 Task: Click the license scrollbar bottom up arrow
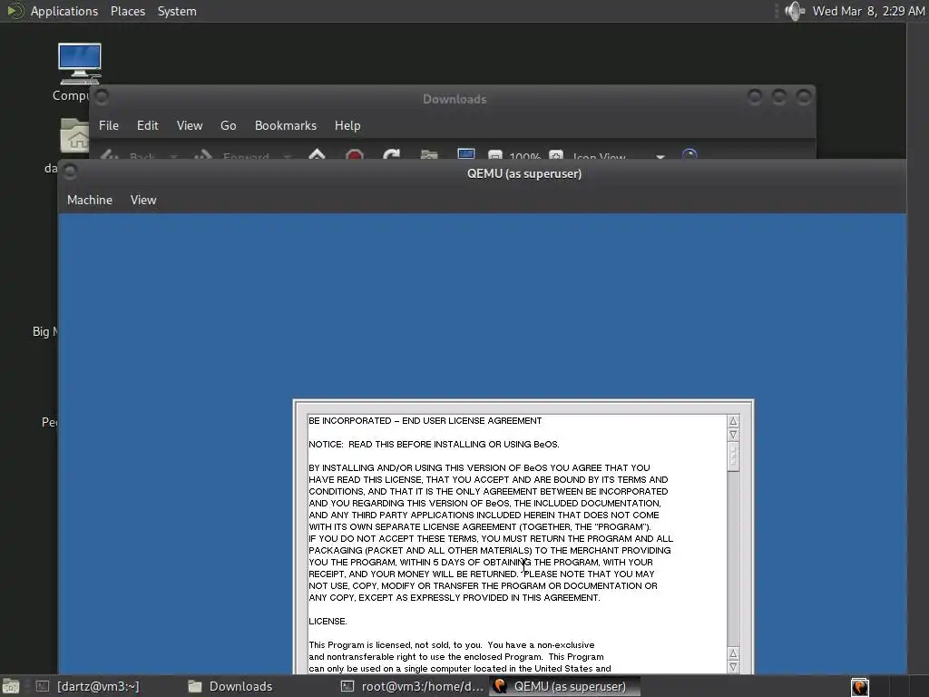click(733, 653)
